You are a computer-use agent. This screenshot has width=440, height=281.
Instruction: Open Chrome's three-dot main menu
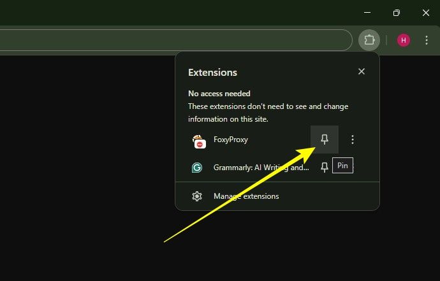[x=427, y=40]
